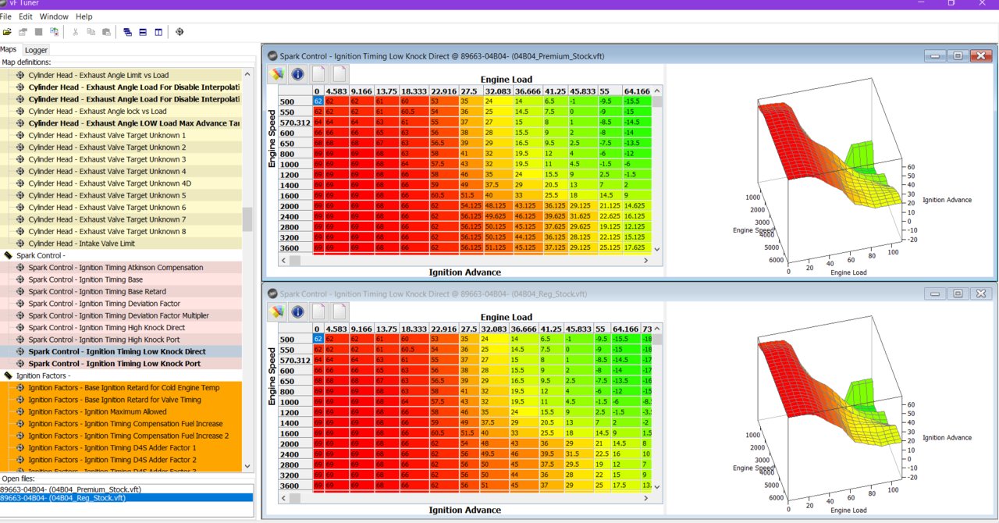999x523 pixels.
Task: Click the first blank page icon in Premium_Stock window
Action: tap(318, 74)
